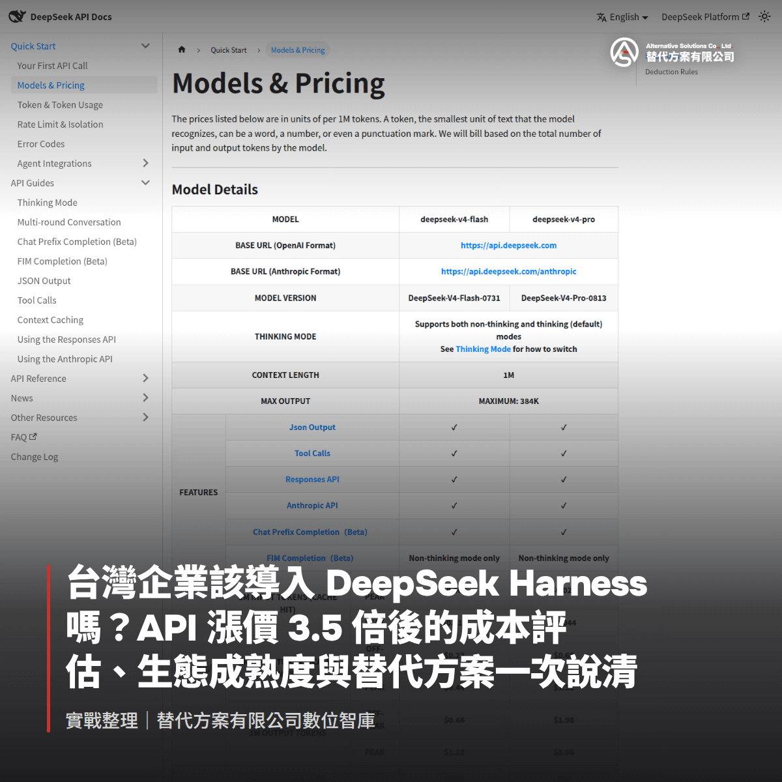782x782 pixels.
Task: Follow the Thinking Mode link in the table
Action: 483,349
